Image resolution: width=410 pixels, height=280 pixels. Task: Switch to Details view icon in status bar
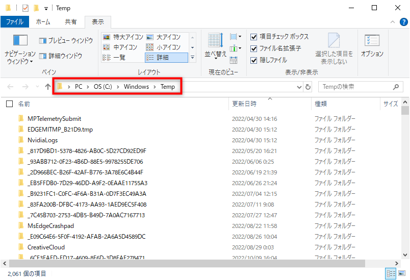pos(391,273)
